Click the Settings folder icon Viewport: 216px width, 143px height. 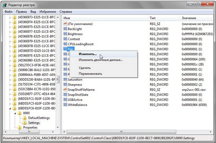[x=24, y=123]
